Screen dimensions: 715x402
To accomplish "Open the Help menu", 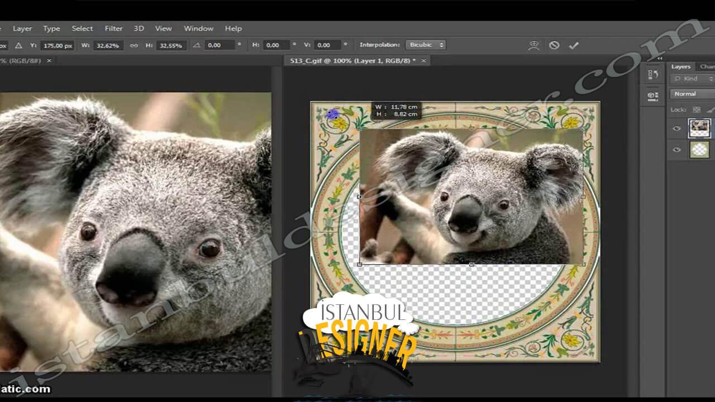I will [233, 28].
